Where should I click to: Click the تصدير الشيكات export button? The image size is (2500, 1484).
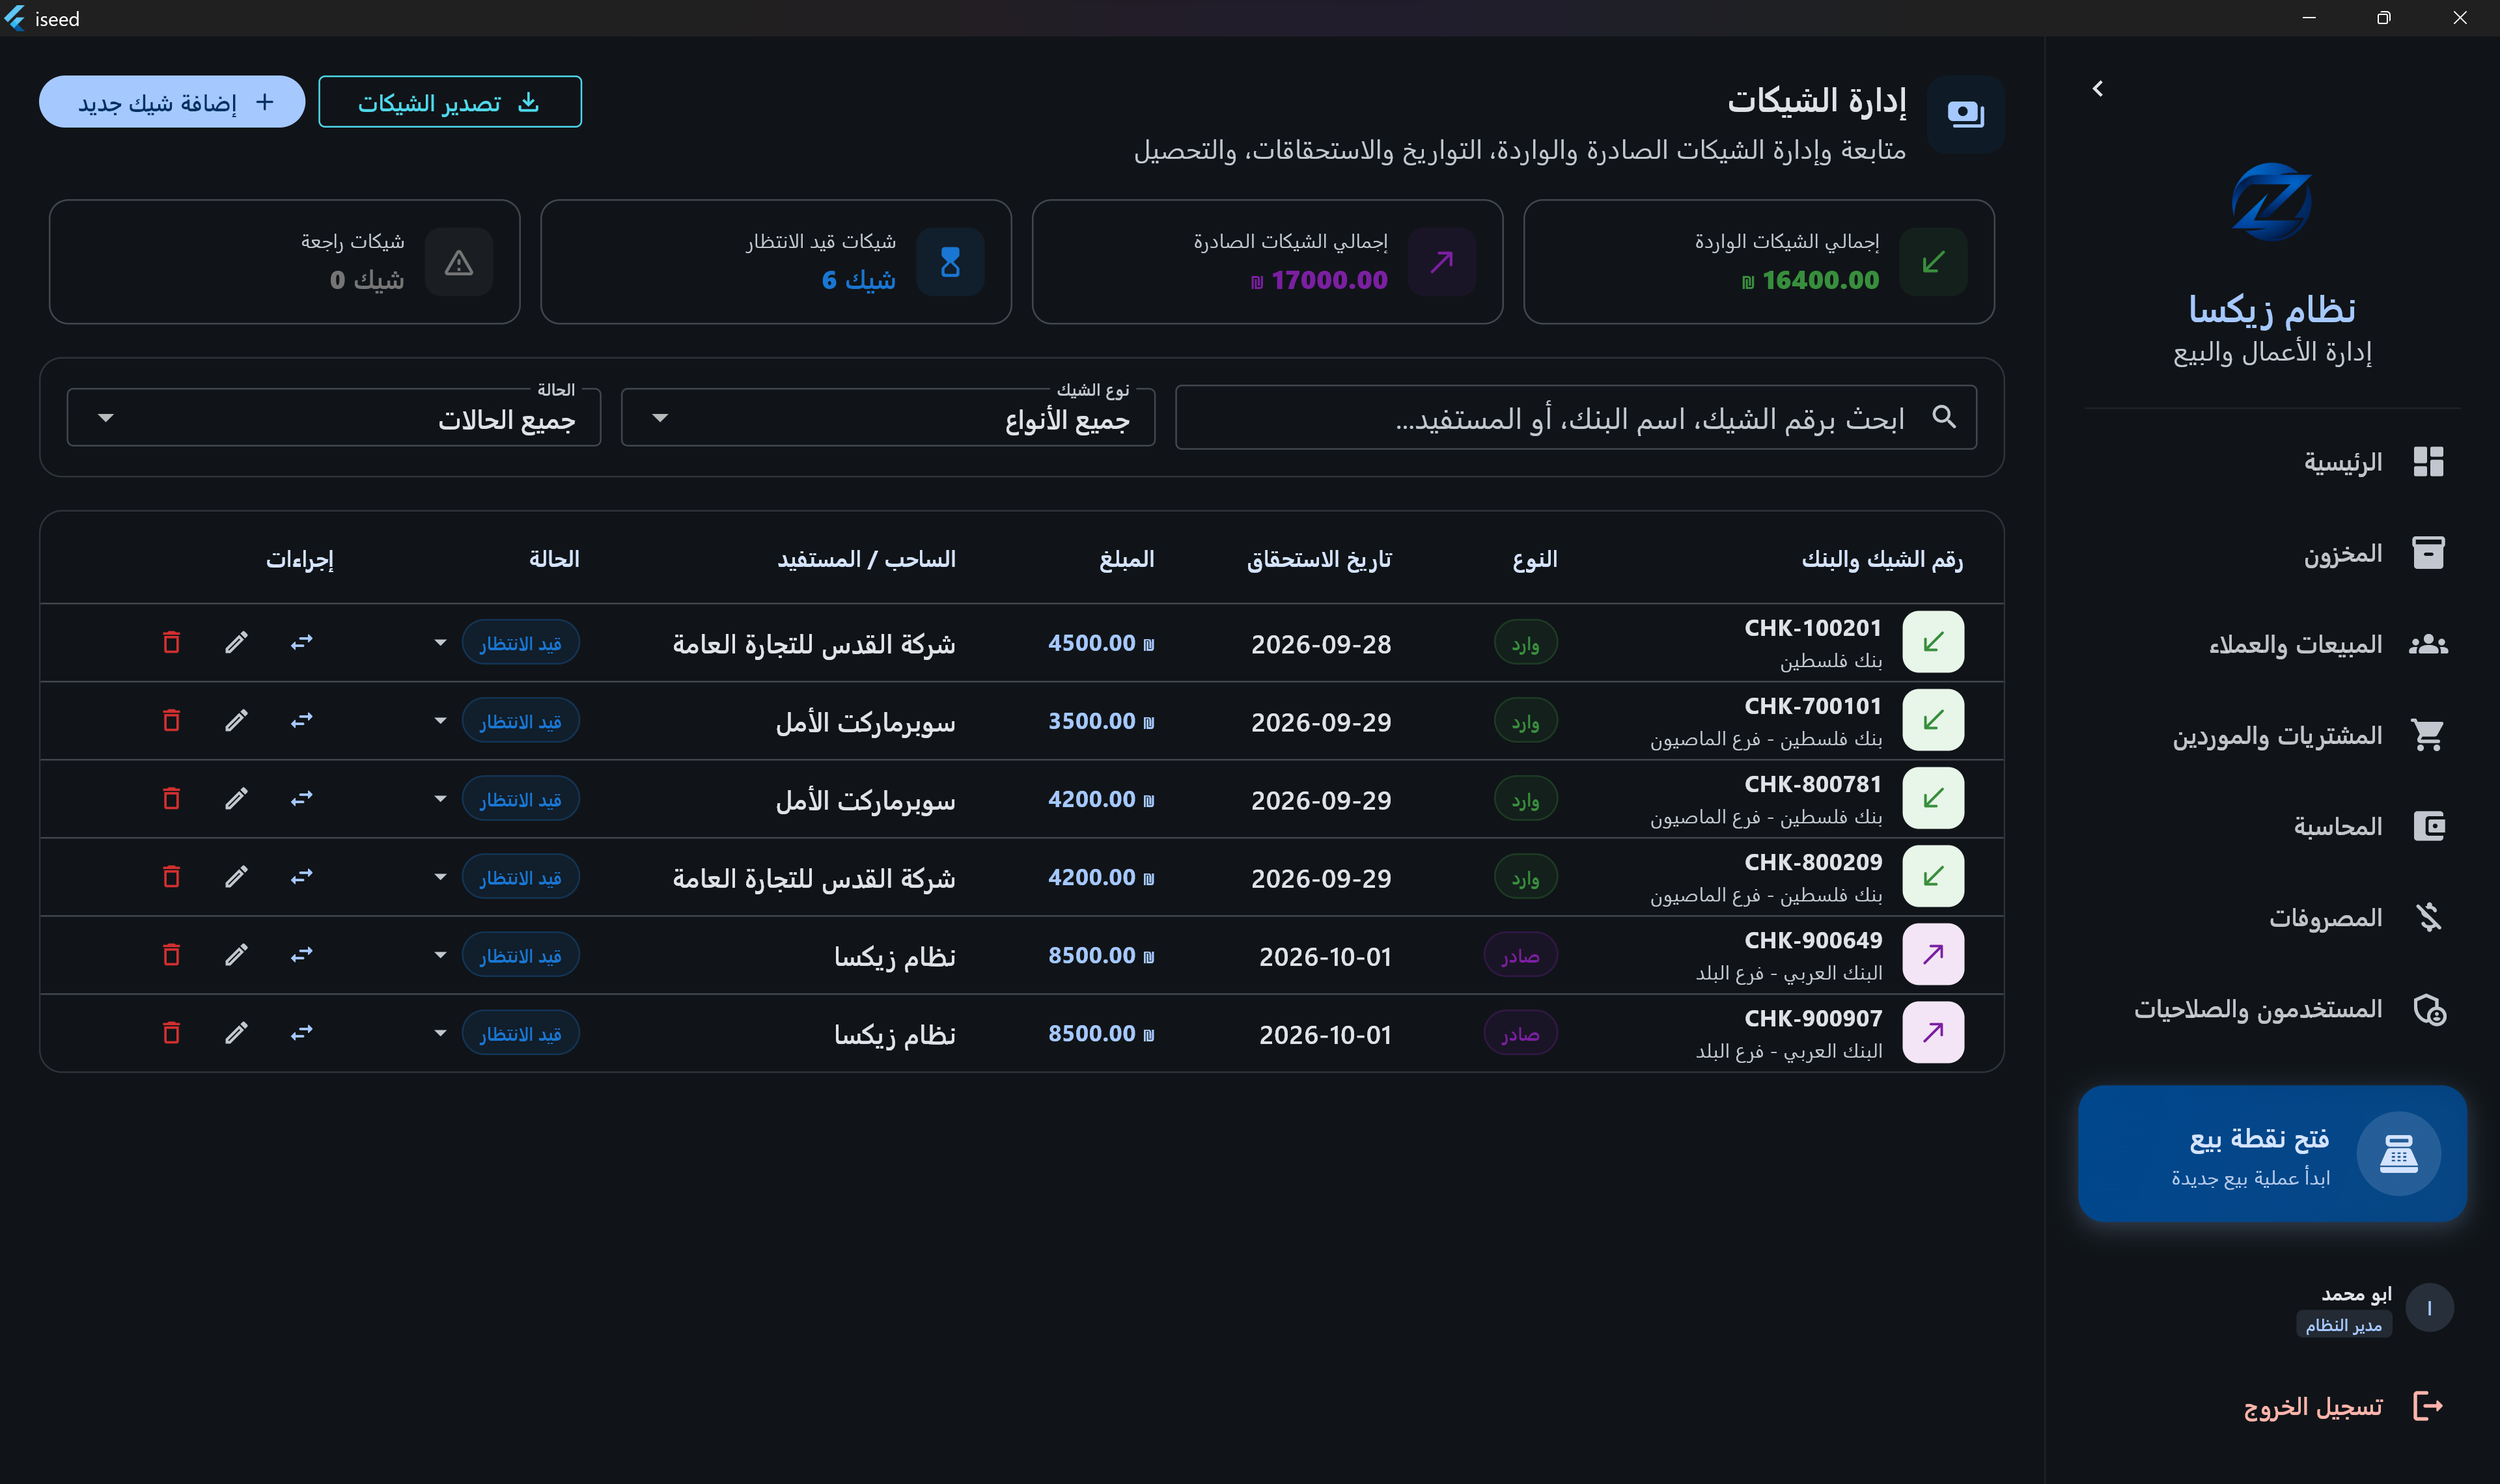pyautogui.click(x=450, y=102)
